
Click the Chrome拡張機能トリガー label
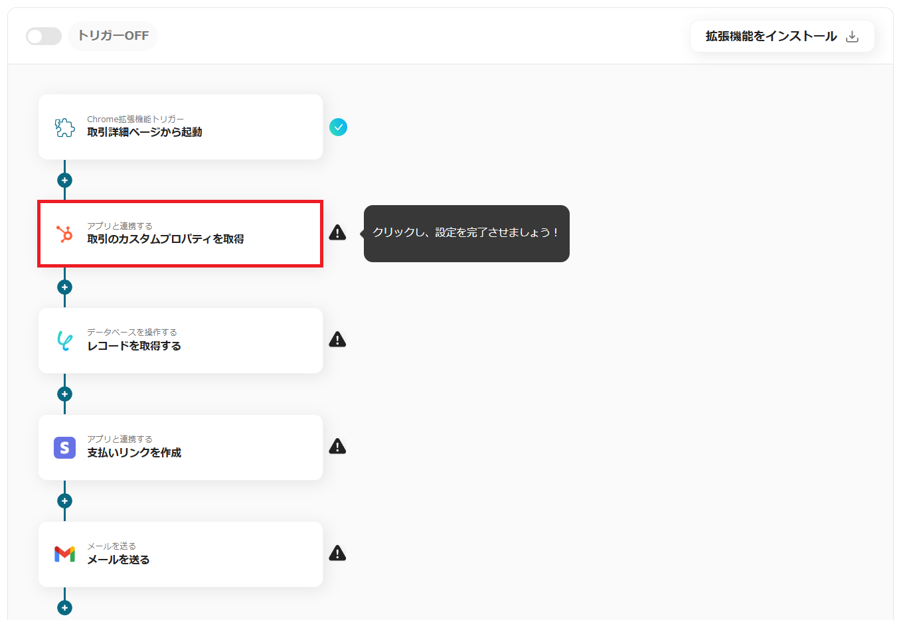tap(135, 119)
